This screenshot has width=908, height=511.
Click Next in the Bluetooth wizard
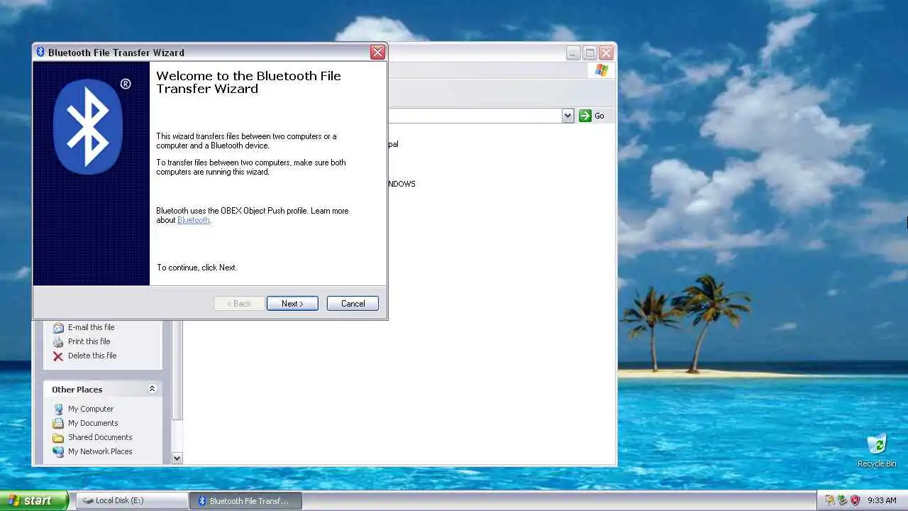point(292,304)
